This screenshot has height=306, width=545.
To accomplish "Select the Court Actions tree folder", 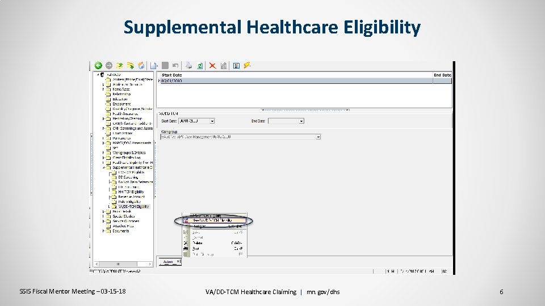I will pyautogui.click(x=123, y=133).
